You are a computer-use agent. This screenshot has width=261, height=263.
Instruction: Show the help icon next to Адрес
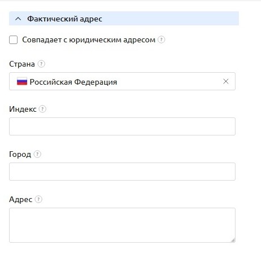38,199
